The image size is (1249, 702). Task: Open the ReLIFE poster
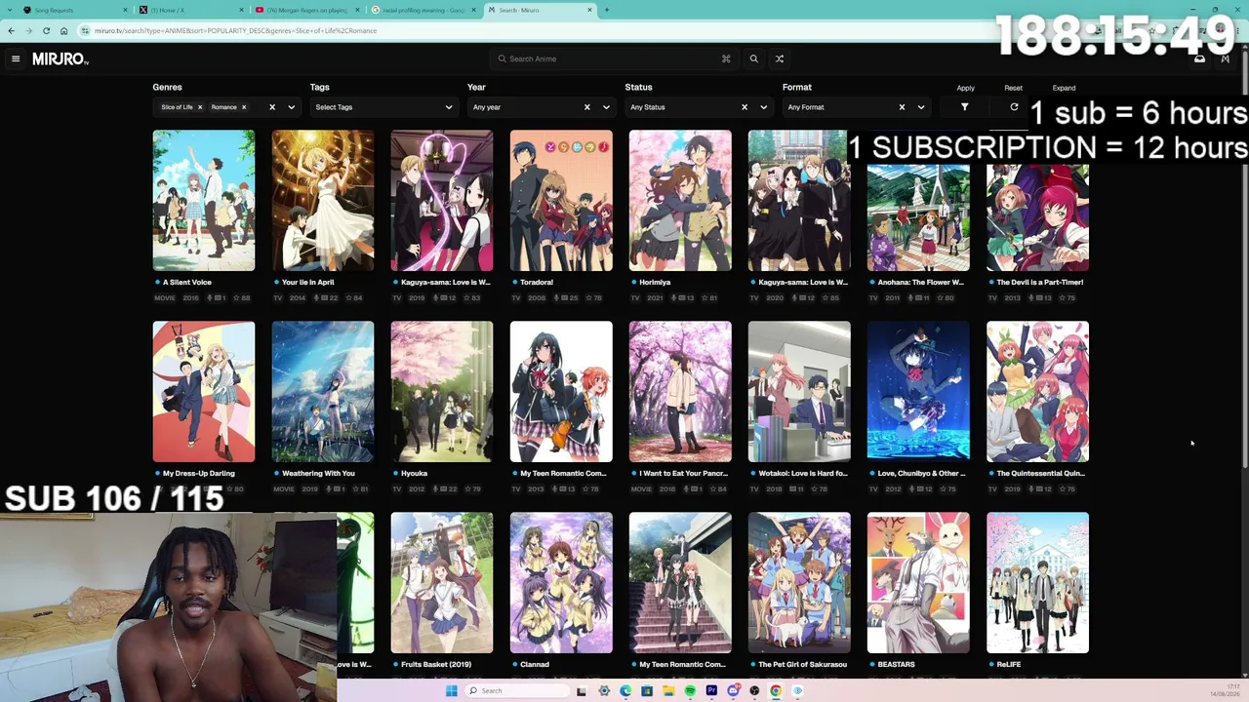tap(1037, 583)
